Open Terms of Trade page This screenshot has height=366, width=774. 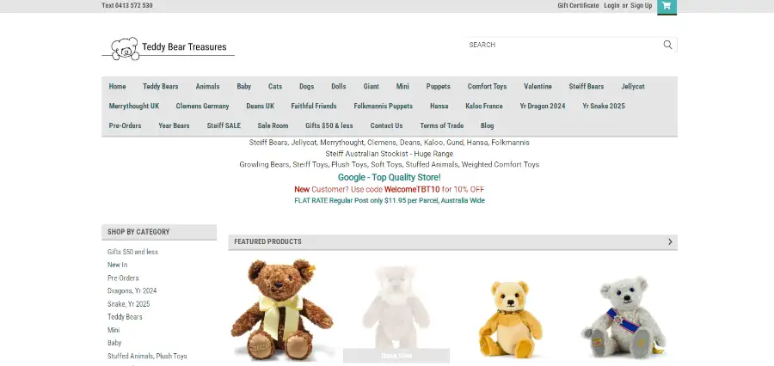442,125
